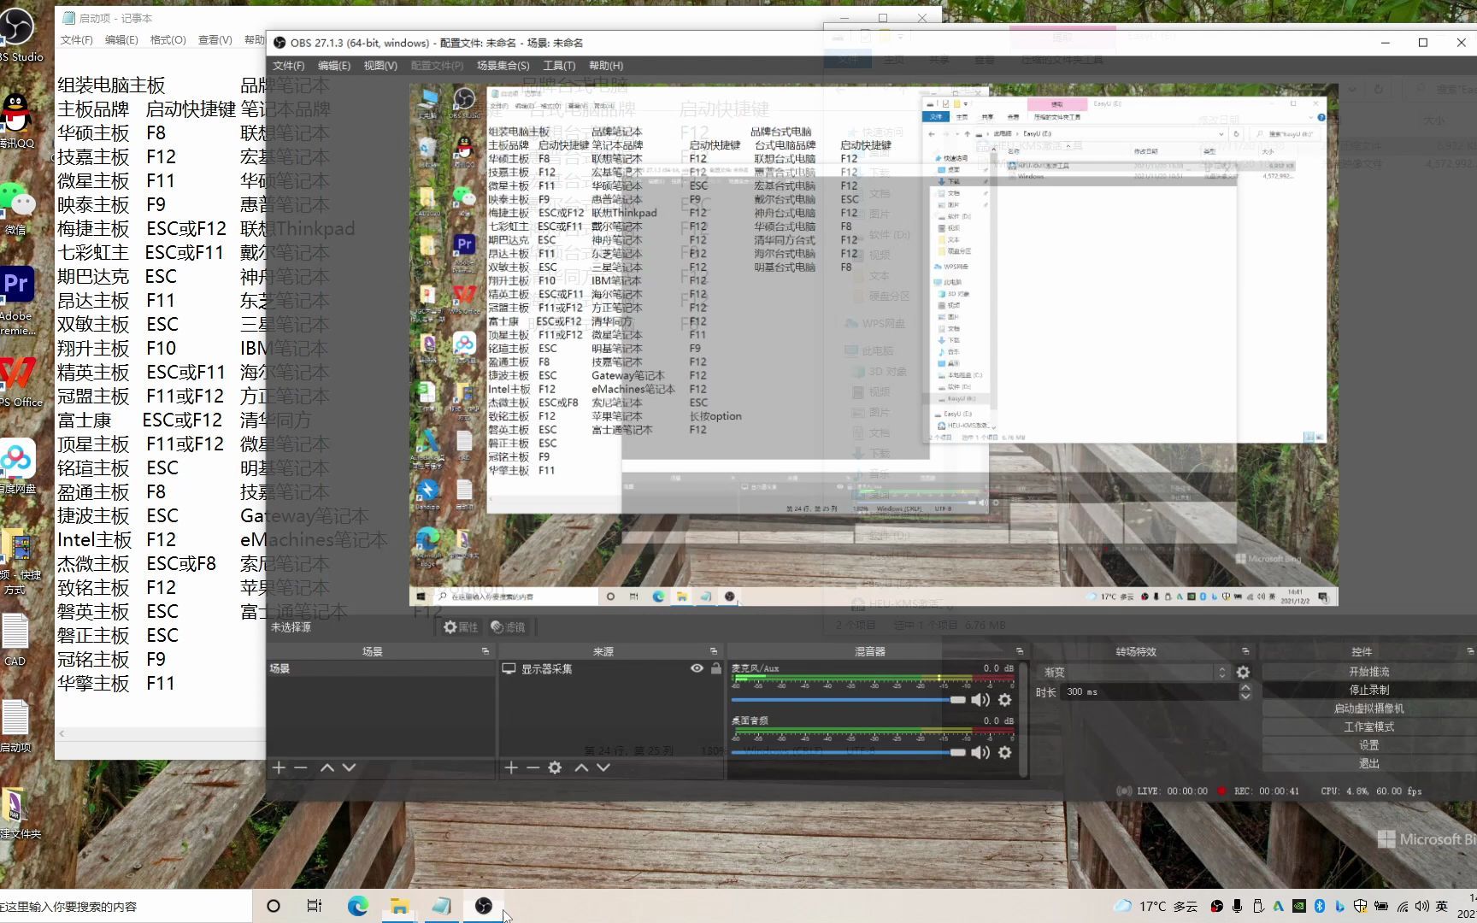Viewport: 1477px width, 923px height.
Task: Toggle lock on 显示器采集 source
Action: tap(716, 668)
